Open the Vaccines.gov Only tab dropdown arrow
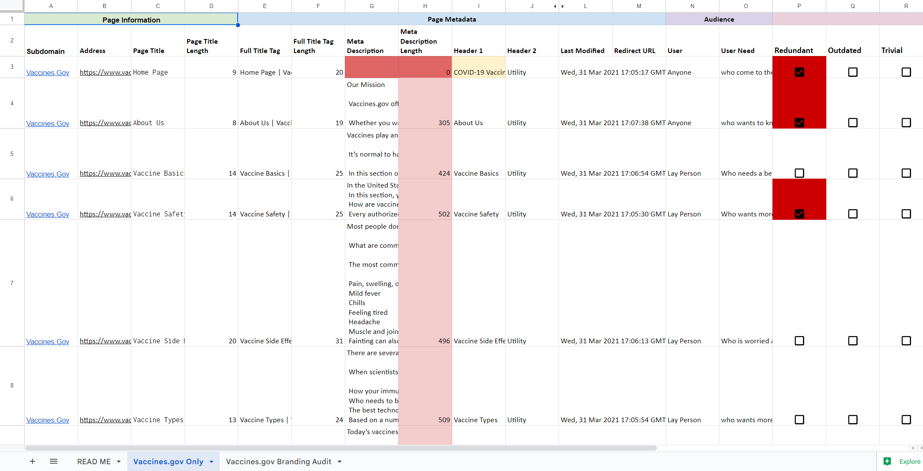The image size is (923, 471). 211,462
